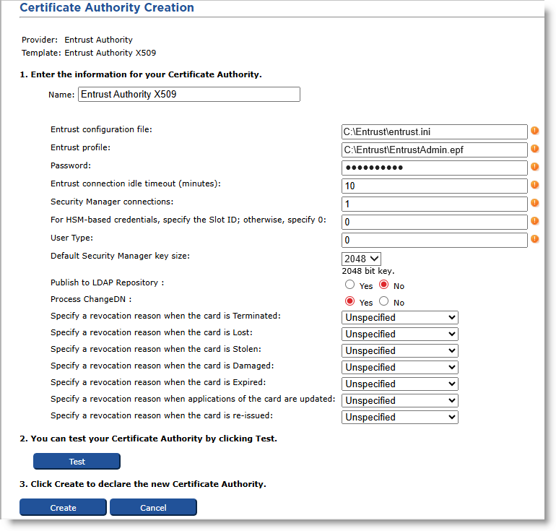Open revocation reason dropdown for Terminated card
This screenshot has height=531, width=556.
pos(399,317)
